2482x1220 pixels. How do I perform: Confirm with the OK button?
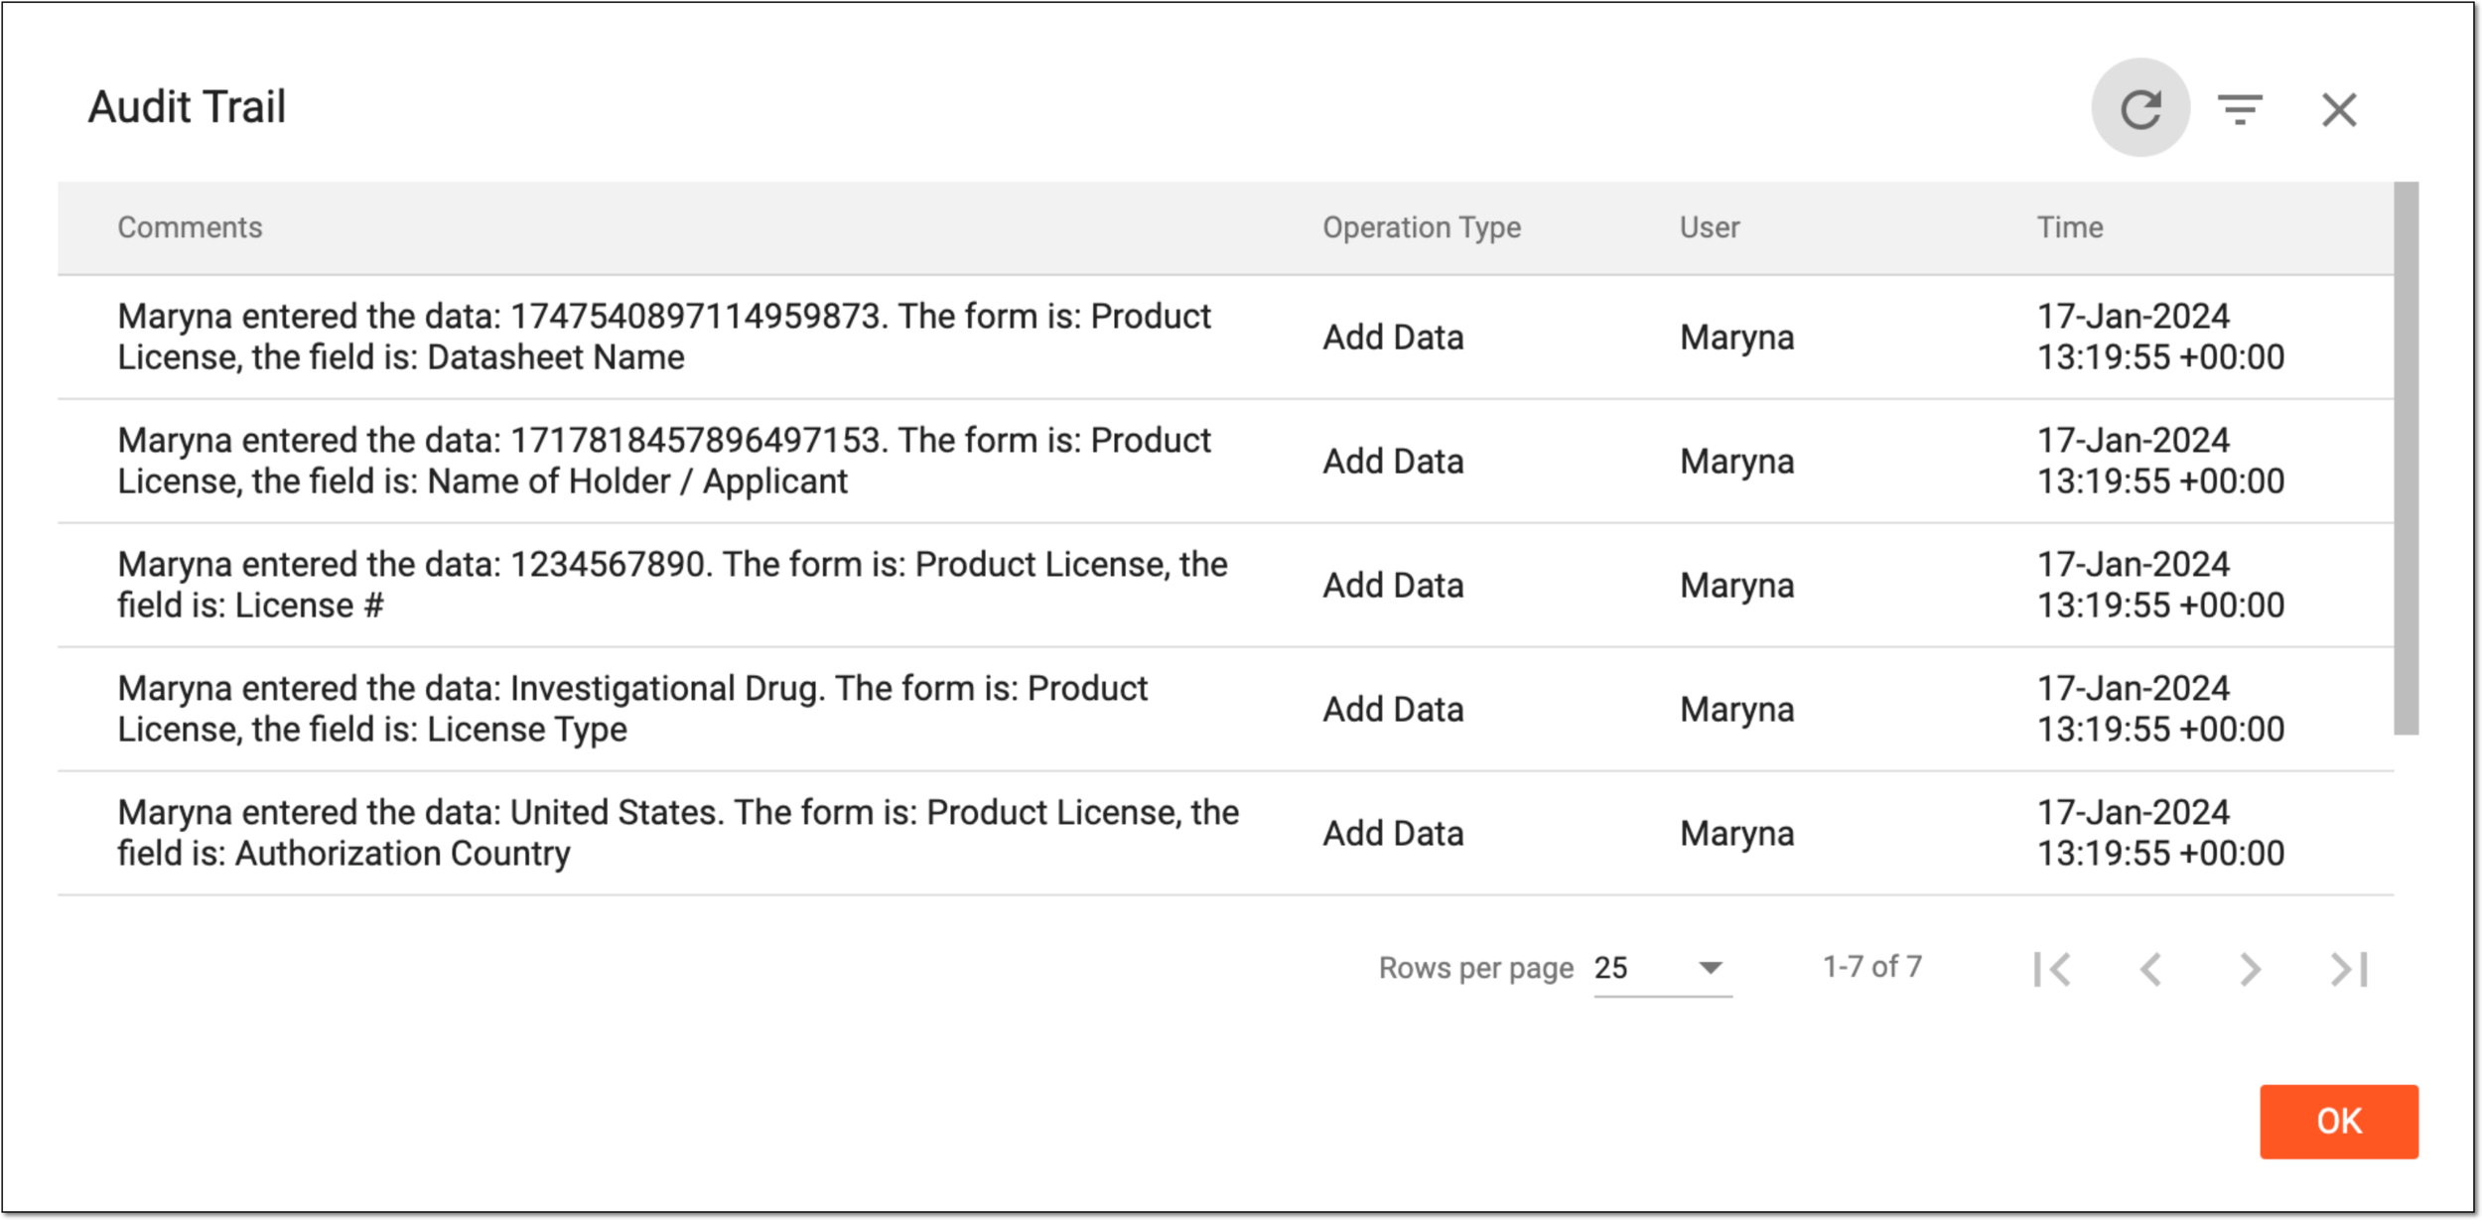pos(2339,1122)
